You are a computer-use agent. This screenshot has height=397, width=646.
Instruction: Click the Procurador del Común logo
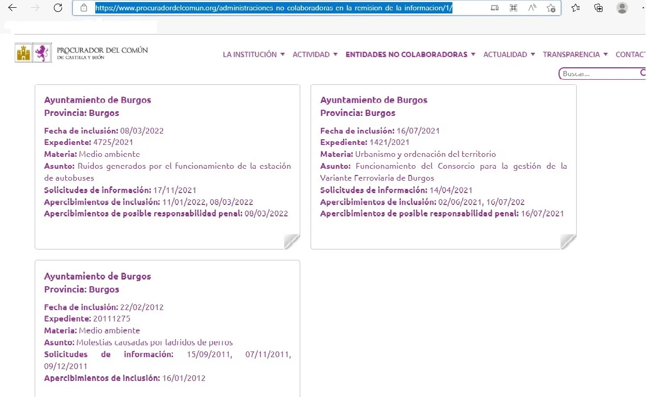pyautogui.click(x=81, y=53)
